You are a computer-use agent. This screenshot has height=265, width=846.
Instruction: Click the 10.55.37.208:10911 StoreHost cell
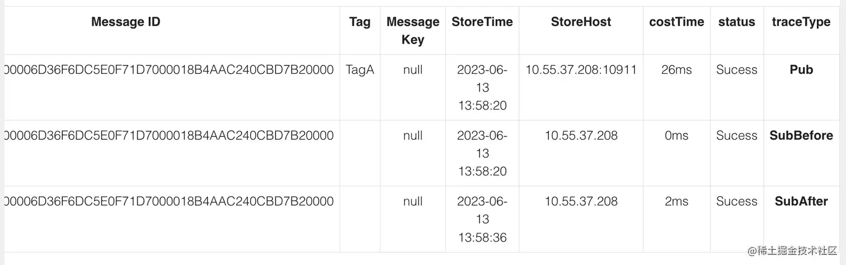pyautogui.click(x=581, y=70)
